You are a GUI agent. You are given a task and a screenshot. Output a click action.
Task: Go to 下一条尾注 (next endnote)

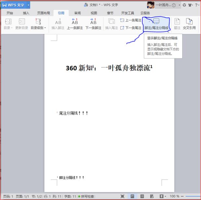click(x=131, y=28)
